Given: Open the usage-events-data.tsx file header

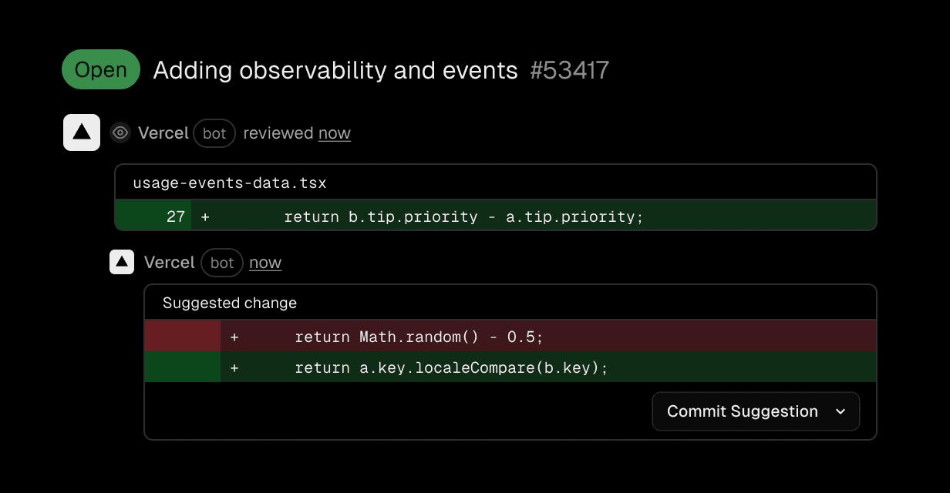Looking at the screenshot, I should coord(230,183).
